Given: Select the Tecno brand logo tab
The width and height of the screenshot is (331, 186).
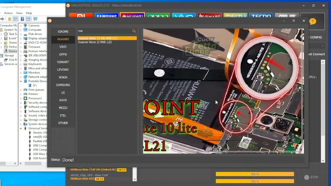Looking at the screenshot, I should (261, 16).
